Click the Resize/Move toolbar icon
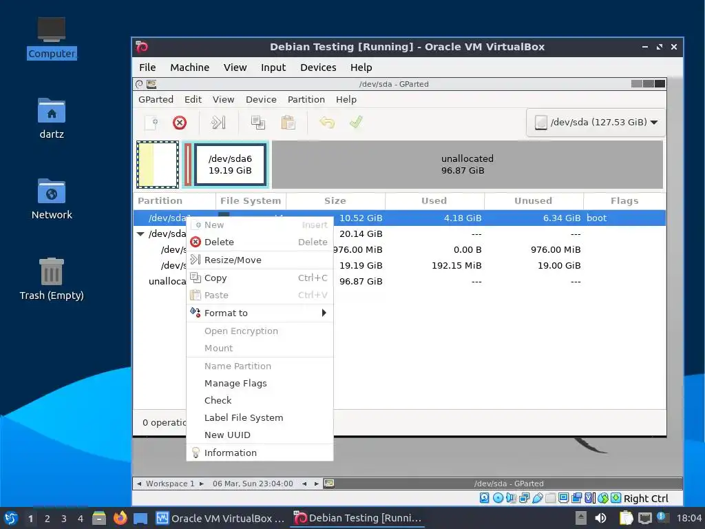This screenshot has width=705, height=529. coord(218,123)
